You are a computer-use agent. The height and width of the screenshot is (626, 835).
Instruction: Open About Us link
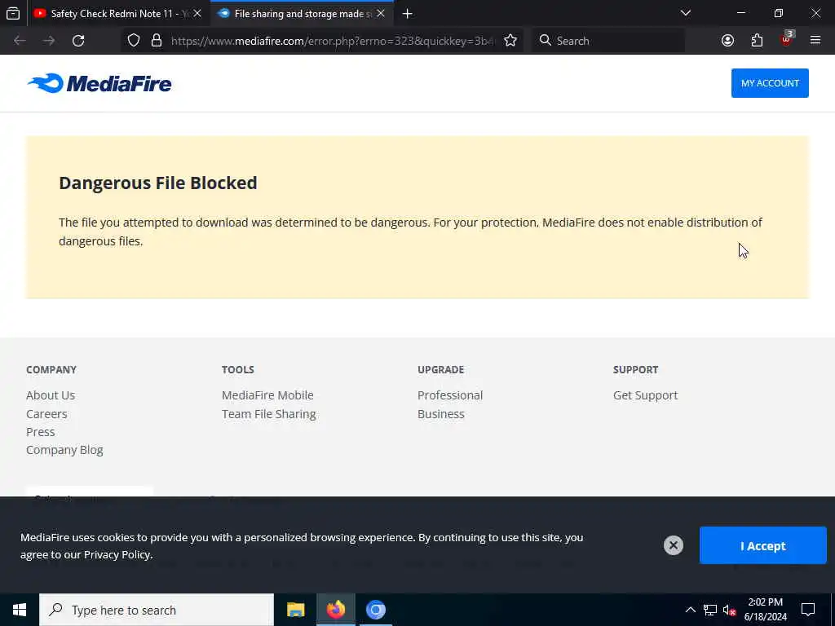(51, 395)
